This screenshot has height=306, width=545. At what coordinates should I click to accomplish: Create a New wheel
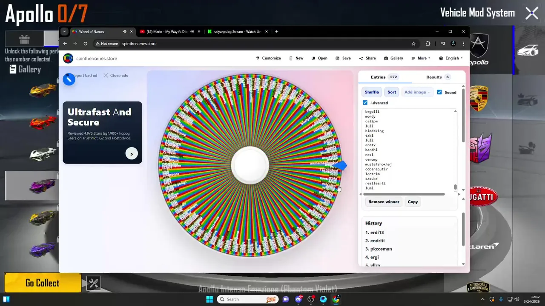pos(296,58)
